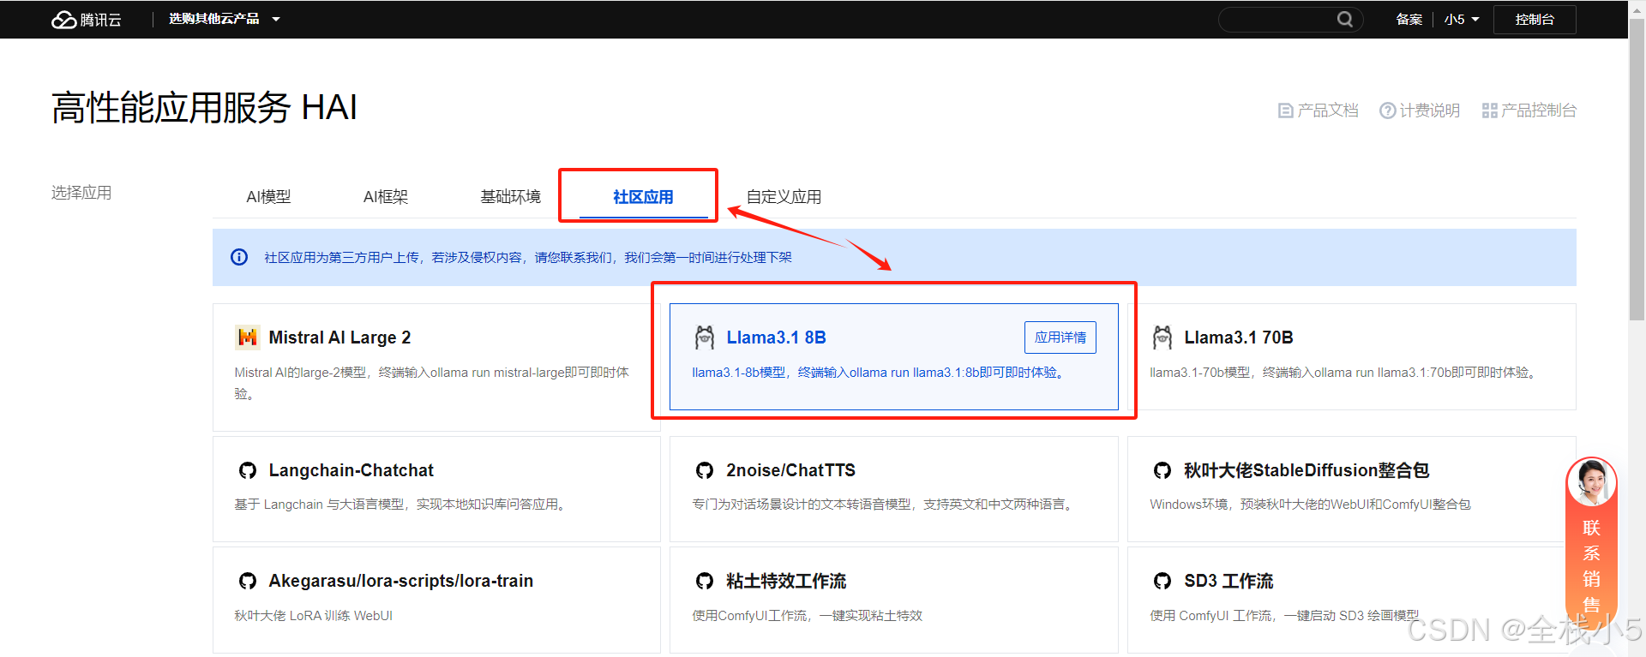Click the Tencent Cloud logo
1646x657 pixels.
(x=87, y=20)
